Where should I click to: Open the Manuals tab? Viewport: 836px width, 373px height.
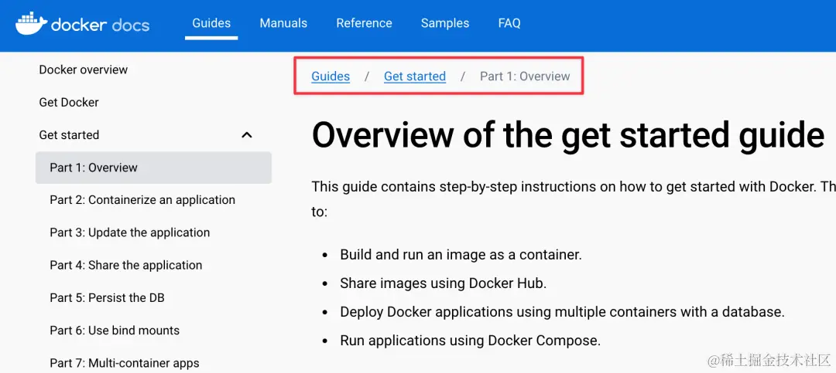(x=283, y=23)
